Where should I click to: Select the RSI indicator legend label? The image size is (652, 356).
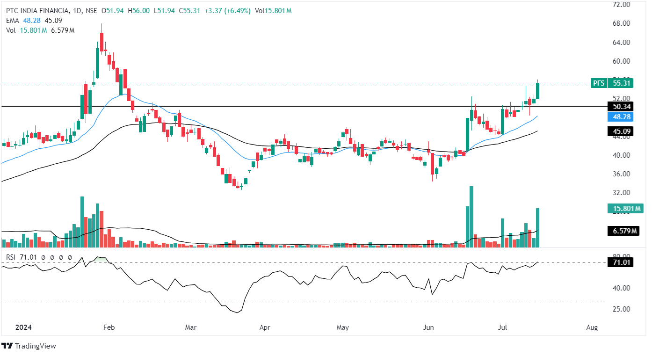pos(11,257)
